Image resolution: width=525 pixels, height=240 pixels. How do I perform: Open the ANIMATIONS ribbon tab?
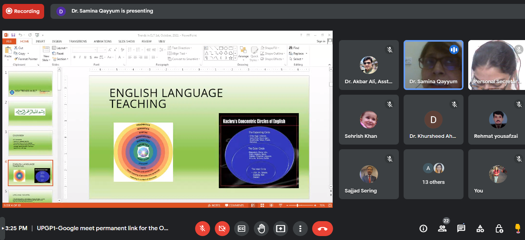click(102, 41)
